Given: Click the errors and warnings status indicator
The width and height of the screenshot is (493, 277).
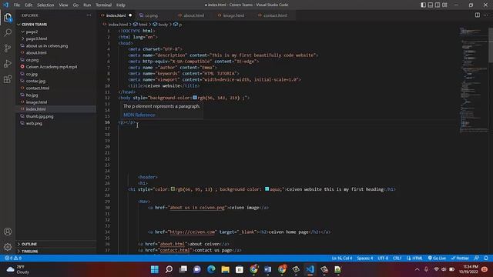Looking at the screenshot, I should click(x=13, y=259).
